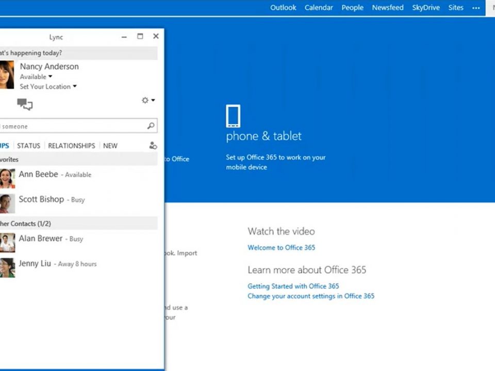The image size is (495, 371).
Task: Click the phone & tablet heading
Action: tap(263, 136)
